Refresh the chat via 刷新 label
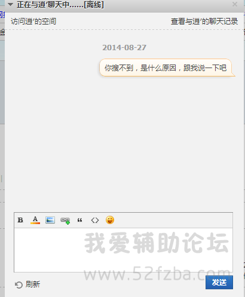The height and width of the screenshot is (297, 245). click(x=33, y=284)
